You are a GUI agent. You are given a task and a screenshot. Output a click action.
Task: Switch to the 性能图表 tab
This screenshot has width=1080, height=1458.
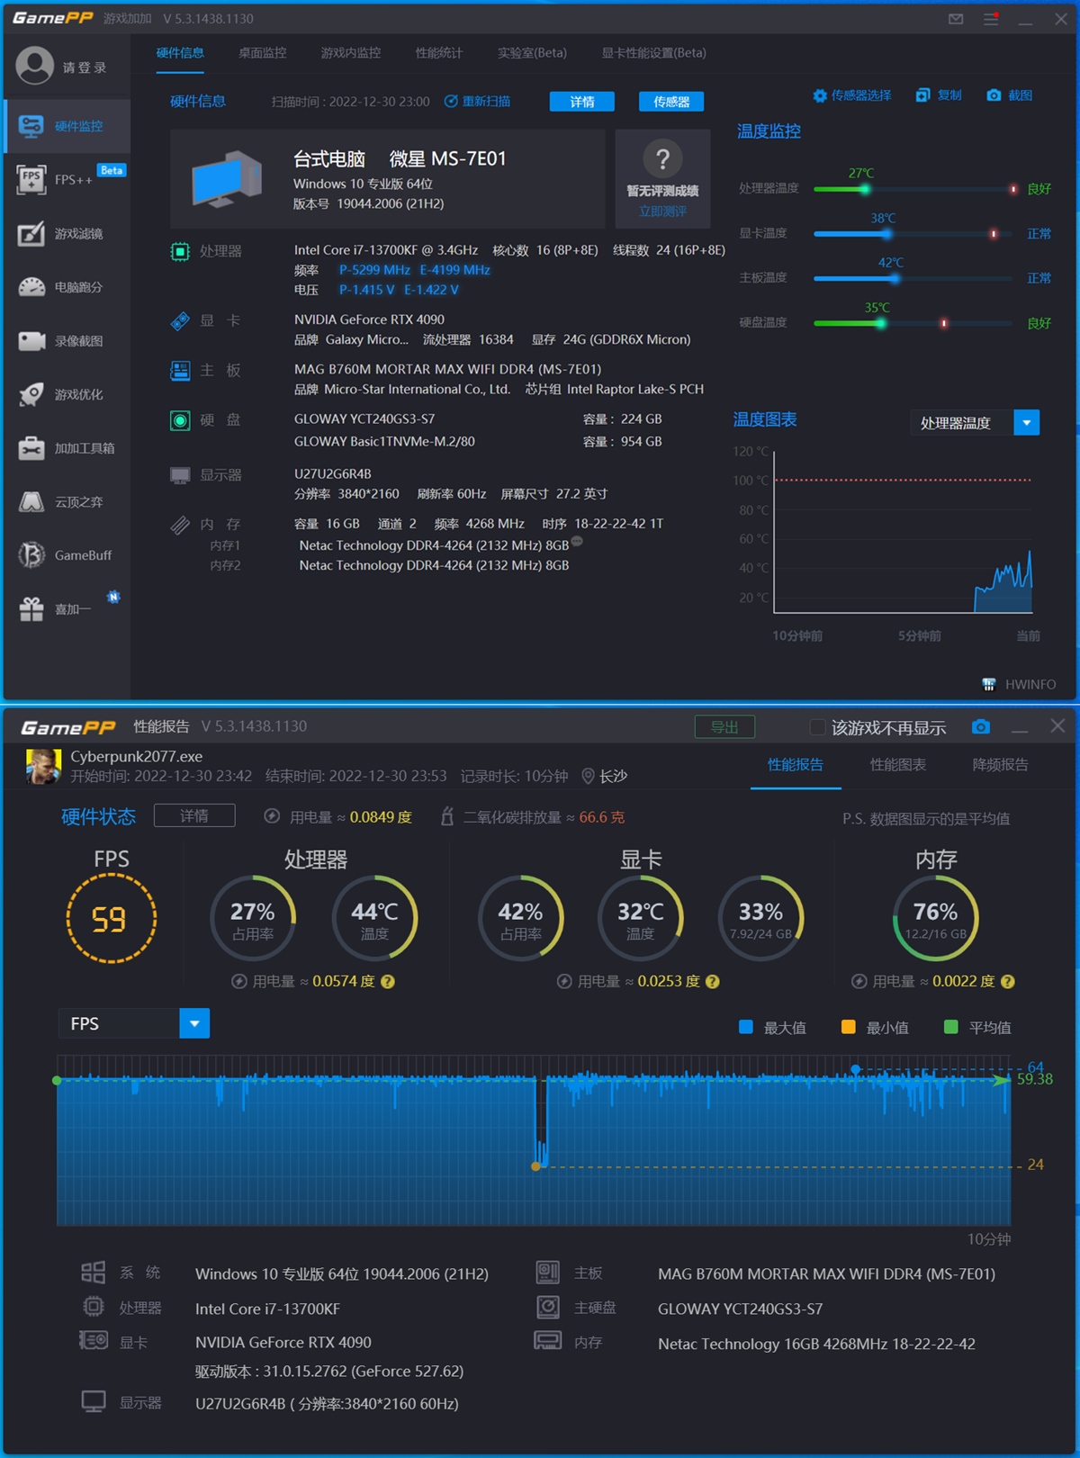pyautogui.click(x=898, y=765)
